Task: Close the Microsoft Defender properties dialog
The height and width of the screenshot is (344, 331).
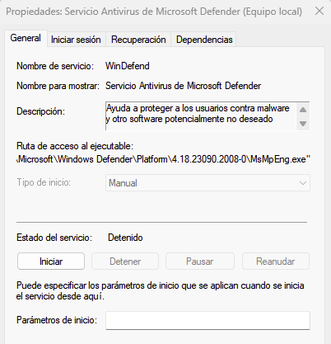Action: coord(319,12)
